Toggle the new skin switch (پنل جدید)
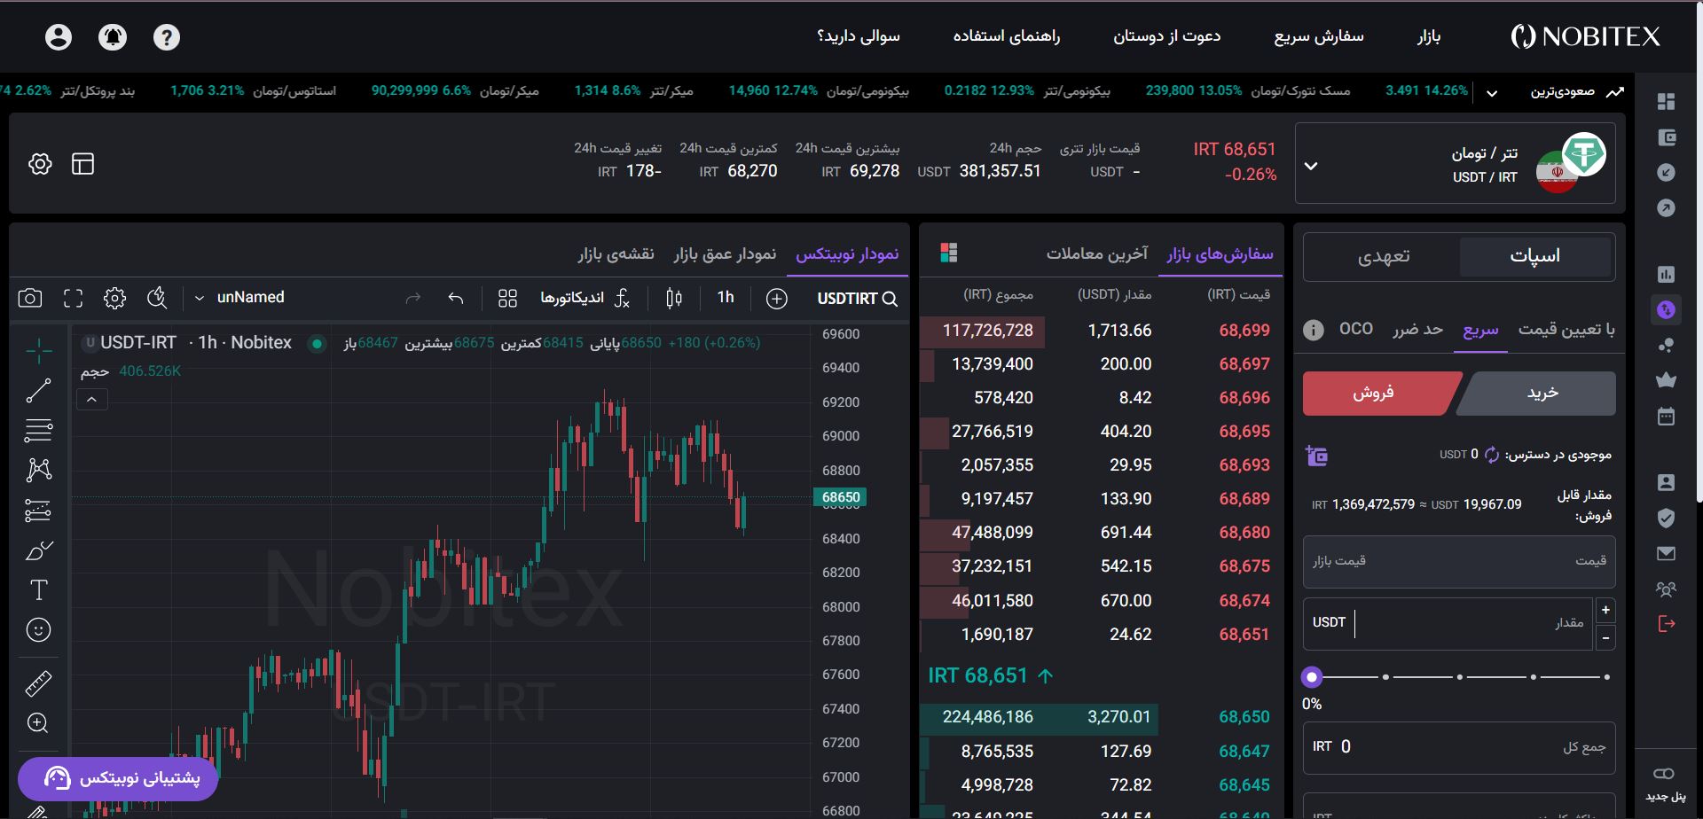1703x819 pixels. tap(1665, 775)
